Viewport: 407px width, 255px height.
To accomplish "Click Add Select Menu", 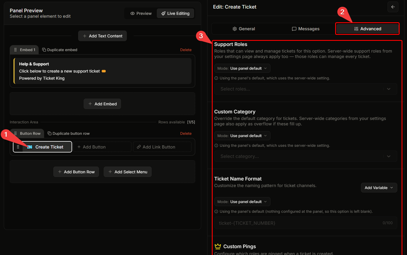I will tap(128, 172).
